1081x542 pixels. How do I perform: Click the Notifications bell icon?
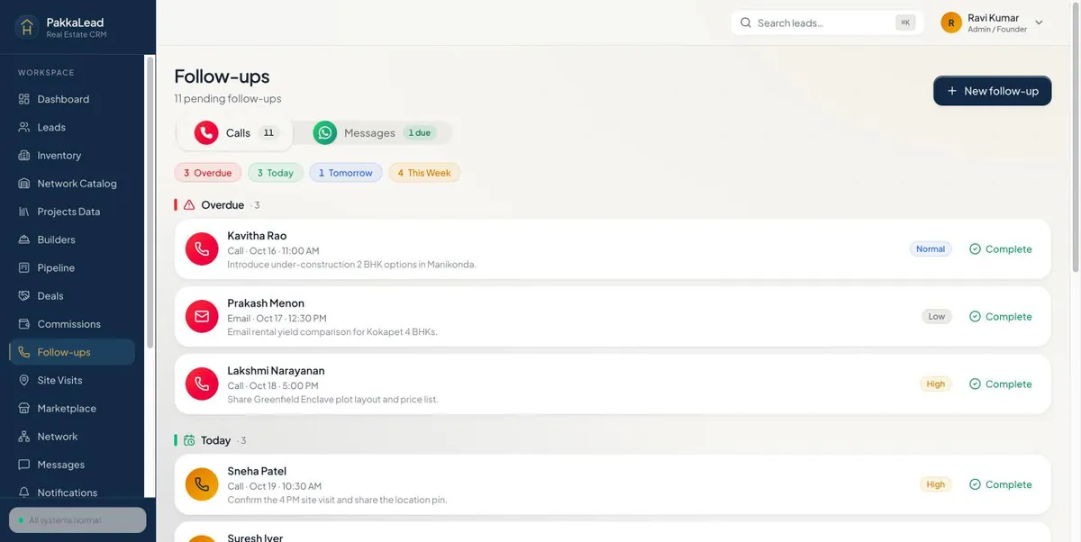(24, 492)
